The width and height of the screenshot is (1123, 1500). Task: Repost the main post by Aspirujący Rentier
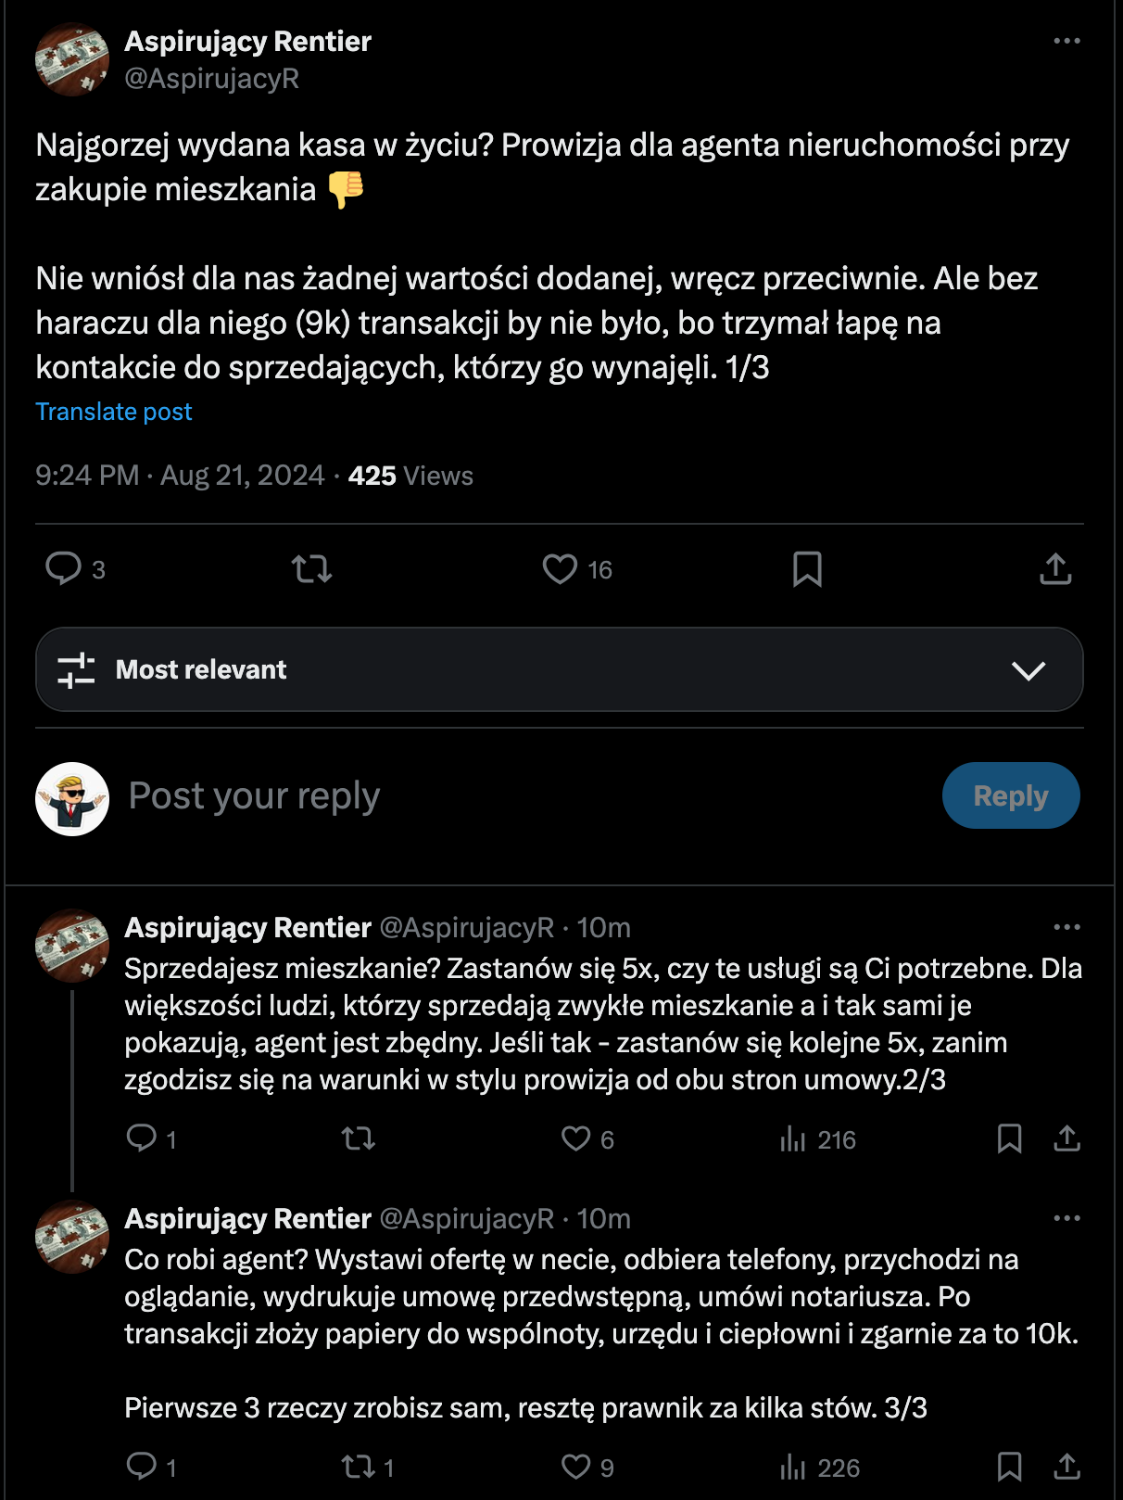coord(311,568)
